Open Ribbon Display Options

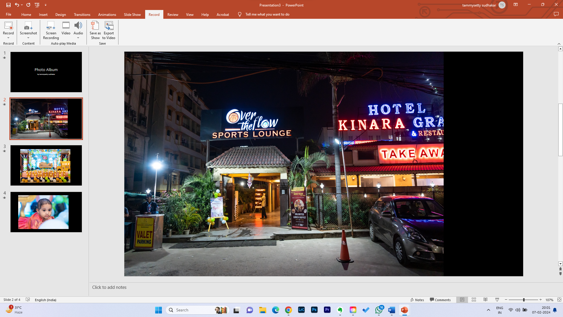click(515, 5)
